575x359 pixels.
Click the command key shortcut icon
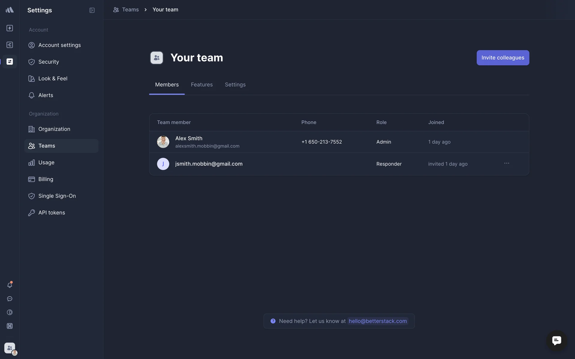(10, 326)
